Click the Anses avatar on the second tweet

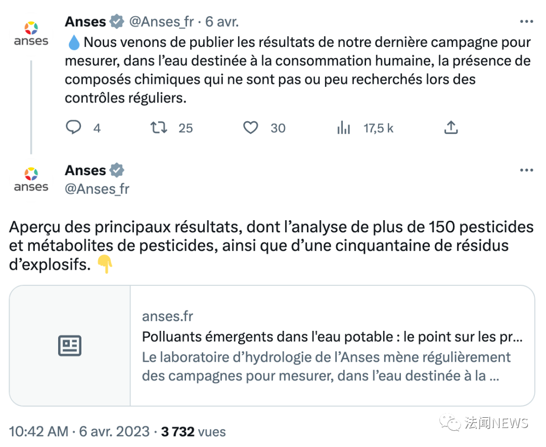tap(31, 180)
